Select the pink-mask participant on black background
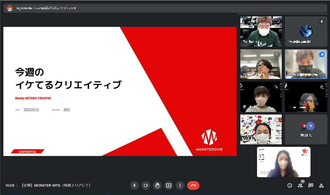 click(261, 97)
